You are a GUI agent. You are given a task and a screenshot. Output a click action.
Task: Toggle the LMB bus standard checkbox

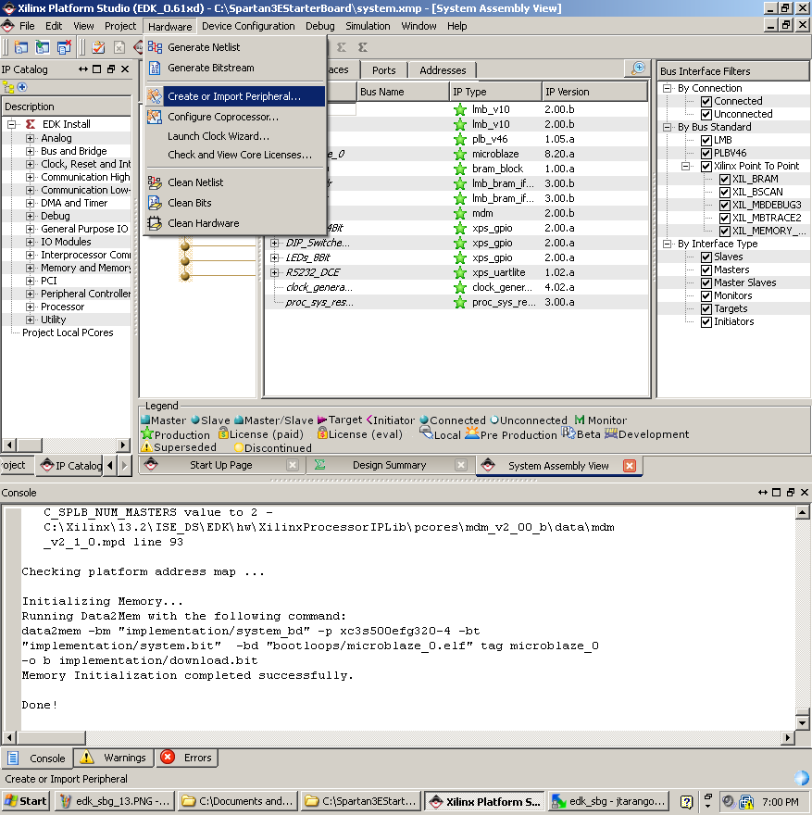pyautogui.click(x=706, y=141)
